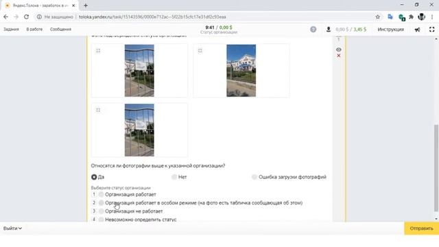Select the Нет radio button
Screen dimensions: 439x247
point(174,177)
